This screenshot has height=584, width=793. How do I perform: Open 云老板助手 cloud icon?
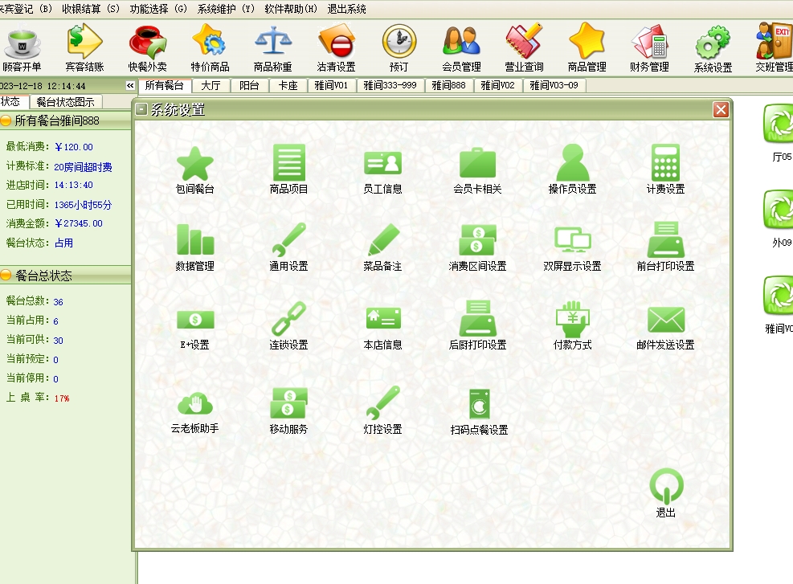pyautogui.click(x=195, y=404)
